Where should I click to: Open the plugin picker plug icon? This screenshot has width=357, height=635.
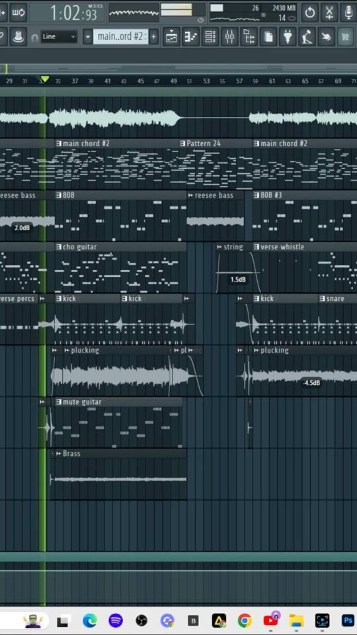pyautogui.click(x=288, y=37)
